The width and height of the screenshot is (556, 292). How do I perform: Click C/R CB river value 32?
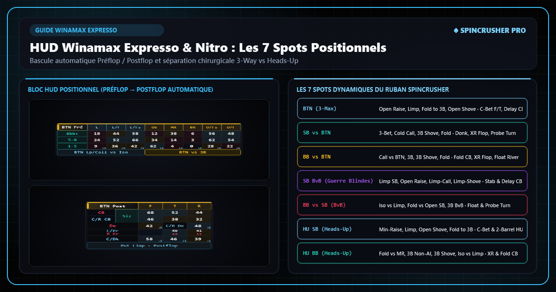point(199,219)
